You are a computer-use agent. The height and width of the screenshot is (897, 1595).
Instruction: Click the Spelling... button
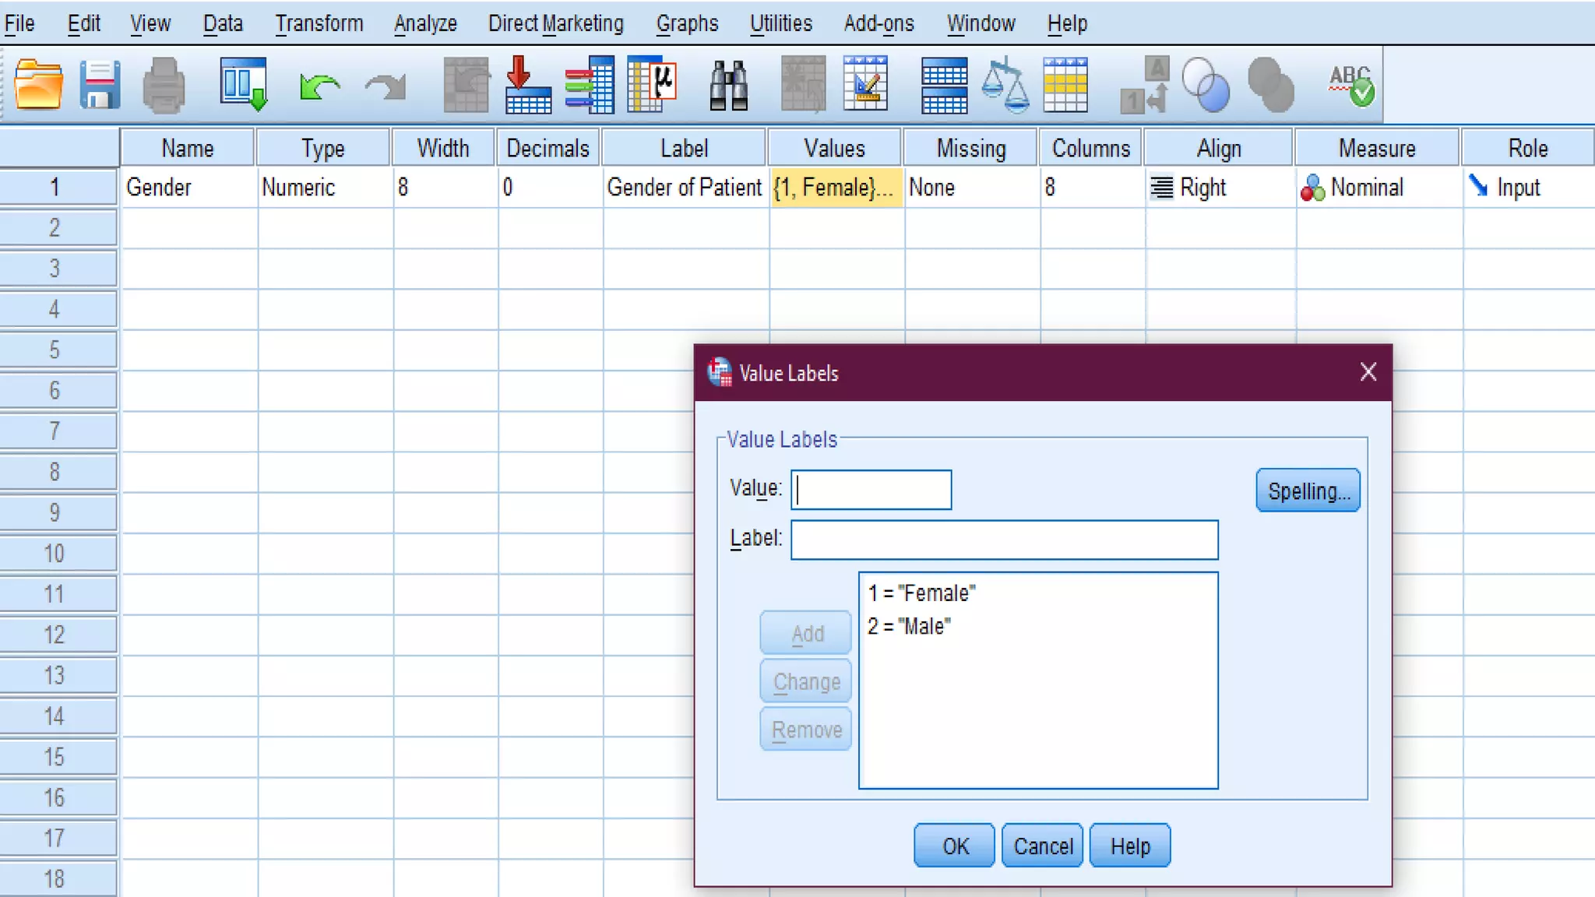pyautogui.click(x=1308, y=491)
